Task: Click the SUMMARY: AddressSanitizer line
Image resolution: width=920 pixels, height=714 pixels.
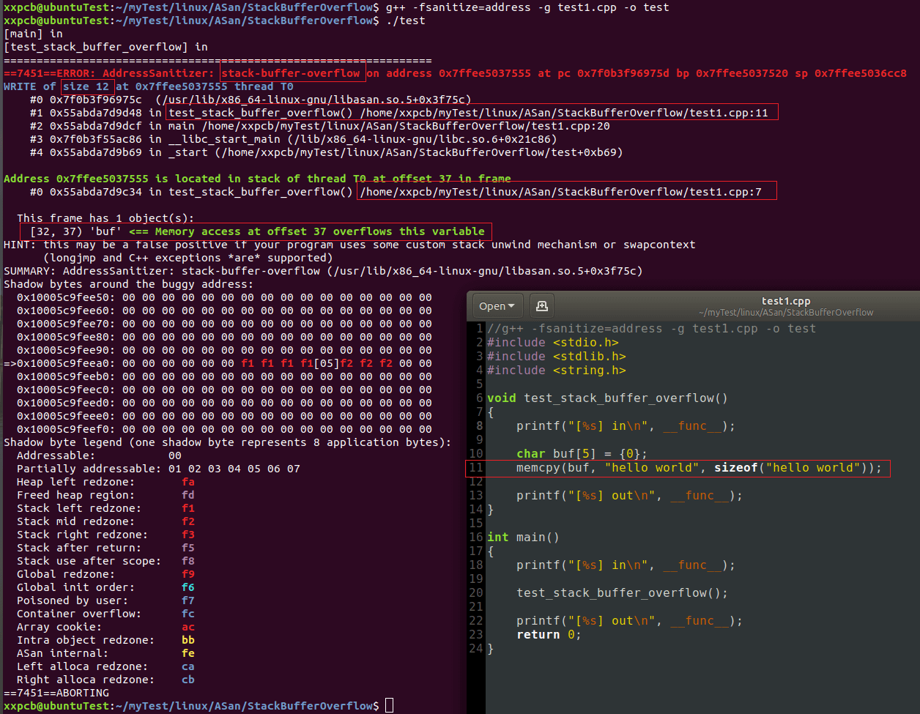Action: pyautogui.click(x=323, y=271)
